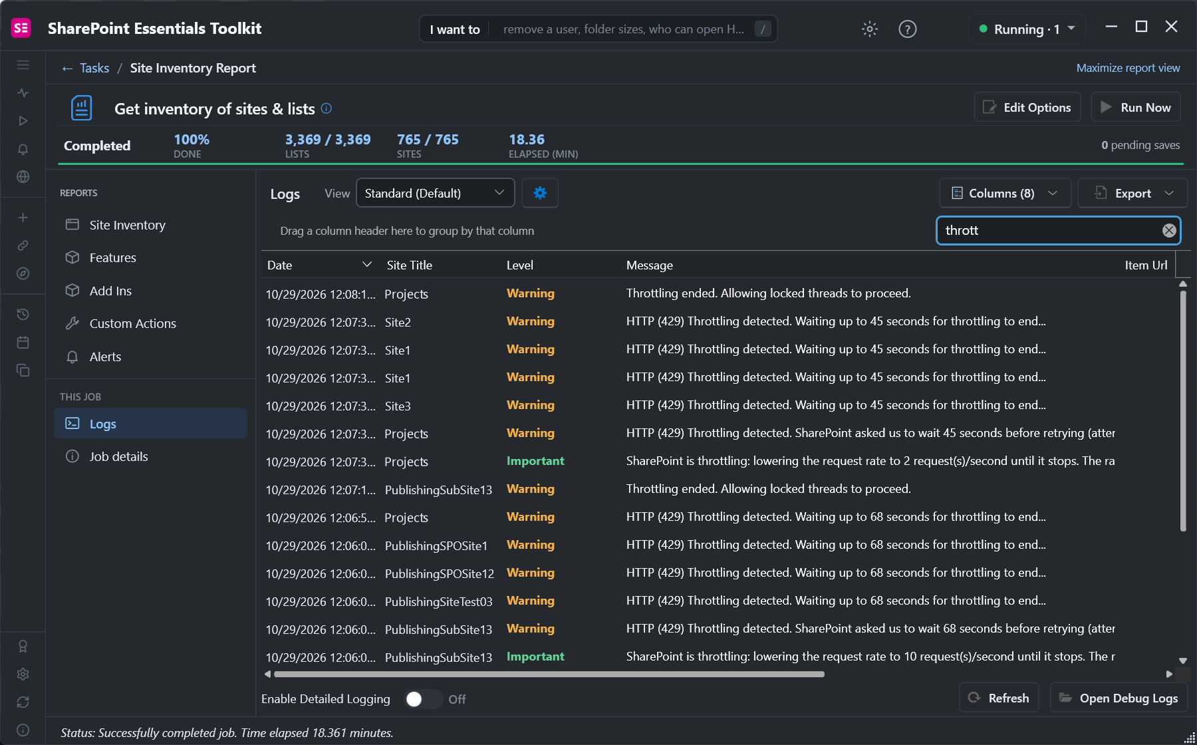Toggle light/dark theme sun icon
Viewport: 1197px width, 745px height.
[869, 29]
